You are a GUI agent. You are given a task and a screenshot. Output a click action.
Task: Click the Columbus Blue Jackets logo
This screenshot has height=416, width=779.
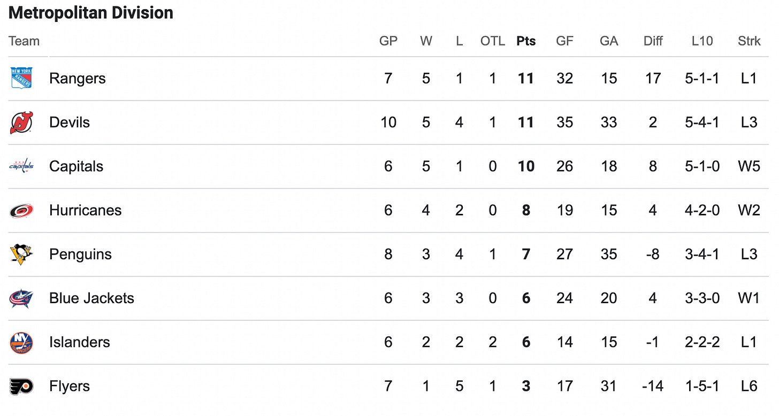[x=21, y=298]
